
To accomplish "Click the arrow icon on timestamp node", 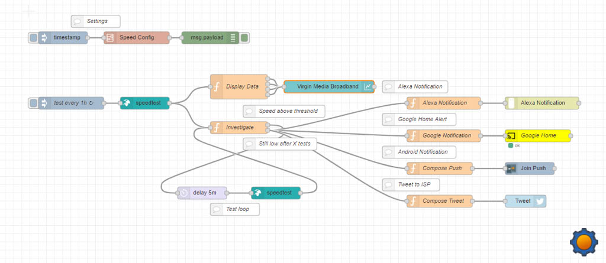I will (x=44, y=38).
